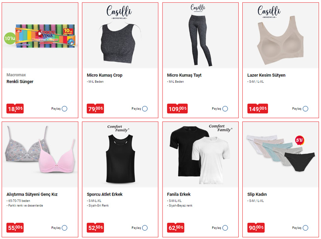The width and height of the screenshot is (321, 239).
Task: Click the share circle for Lazer Kesim Sütyen
Action: point(305,108)
